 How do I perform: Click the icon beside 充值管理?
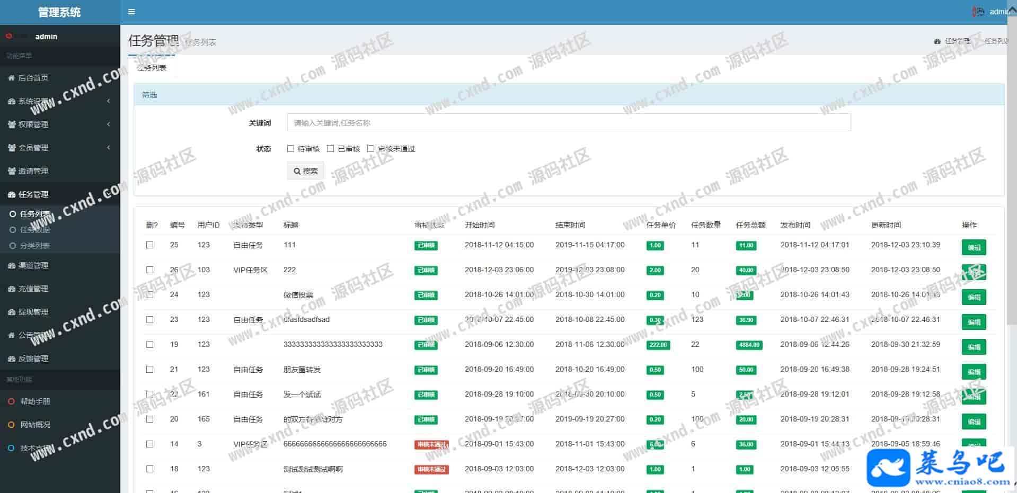[x=11, y=289]
